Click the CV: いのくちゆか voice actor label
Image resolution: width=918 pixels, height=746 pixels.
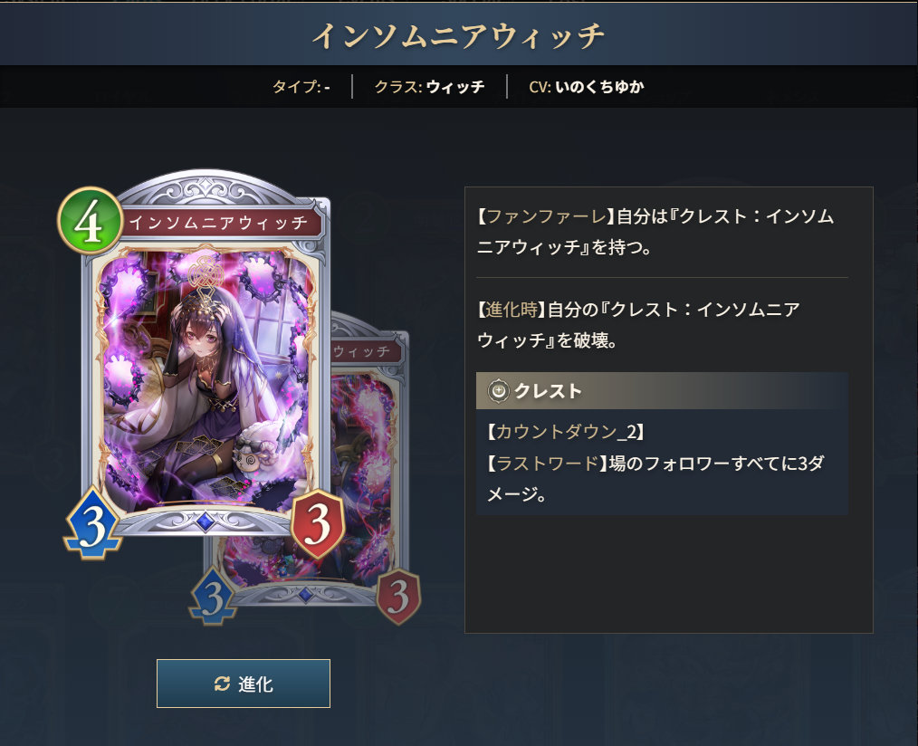pyautogui.click(x=586, y=87)
